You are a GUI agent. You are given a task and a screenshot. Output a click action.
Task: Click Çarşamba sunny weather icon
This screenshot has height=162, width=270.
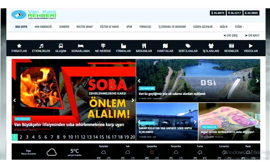coord(152,152)
